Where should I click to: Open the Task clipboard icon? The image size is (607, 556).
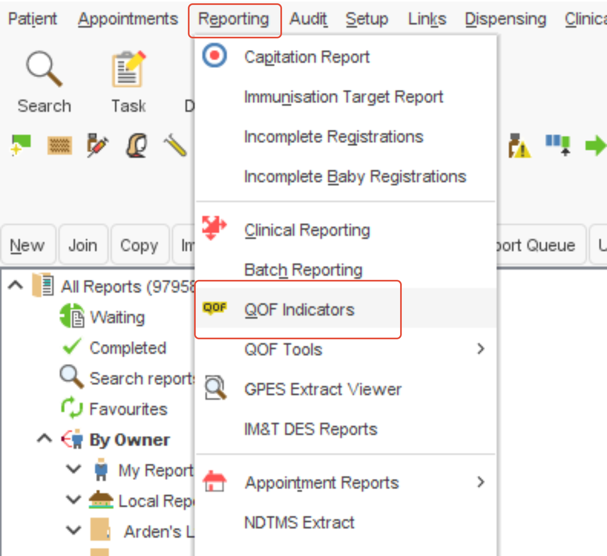(x=127, y=68)
